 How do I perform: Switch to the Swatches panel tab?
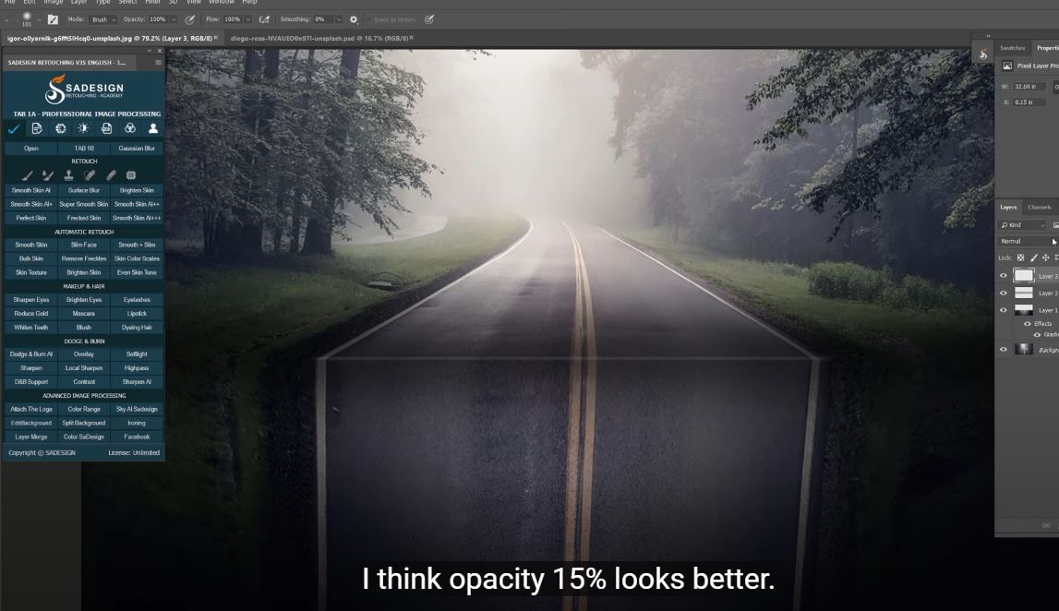tap(1013, 48)
